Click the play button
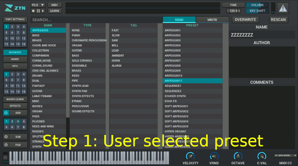This screenshot has width=298, height=166. coord(43,11)
